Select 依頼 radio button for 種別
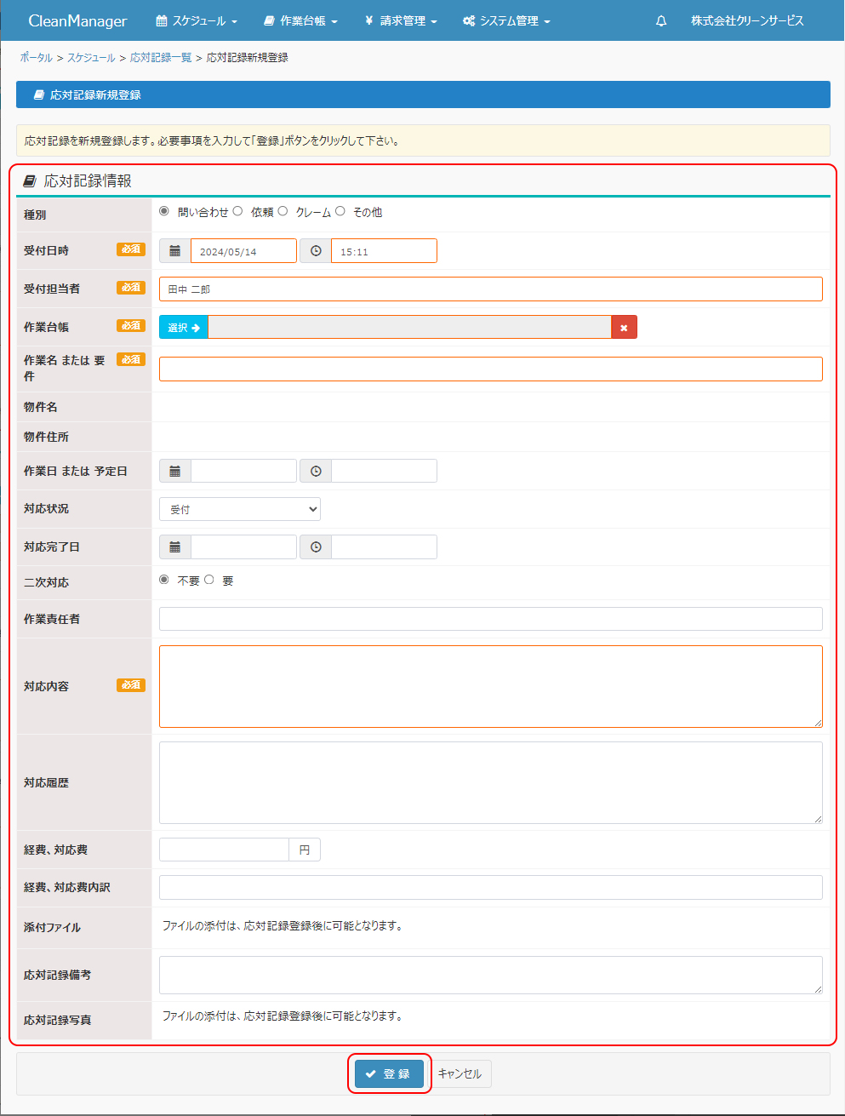The image size is (845, 1116). (x=237, y=211)
